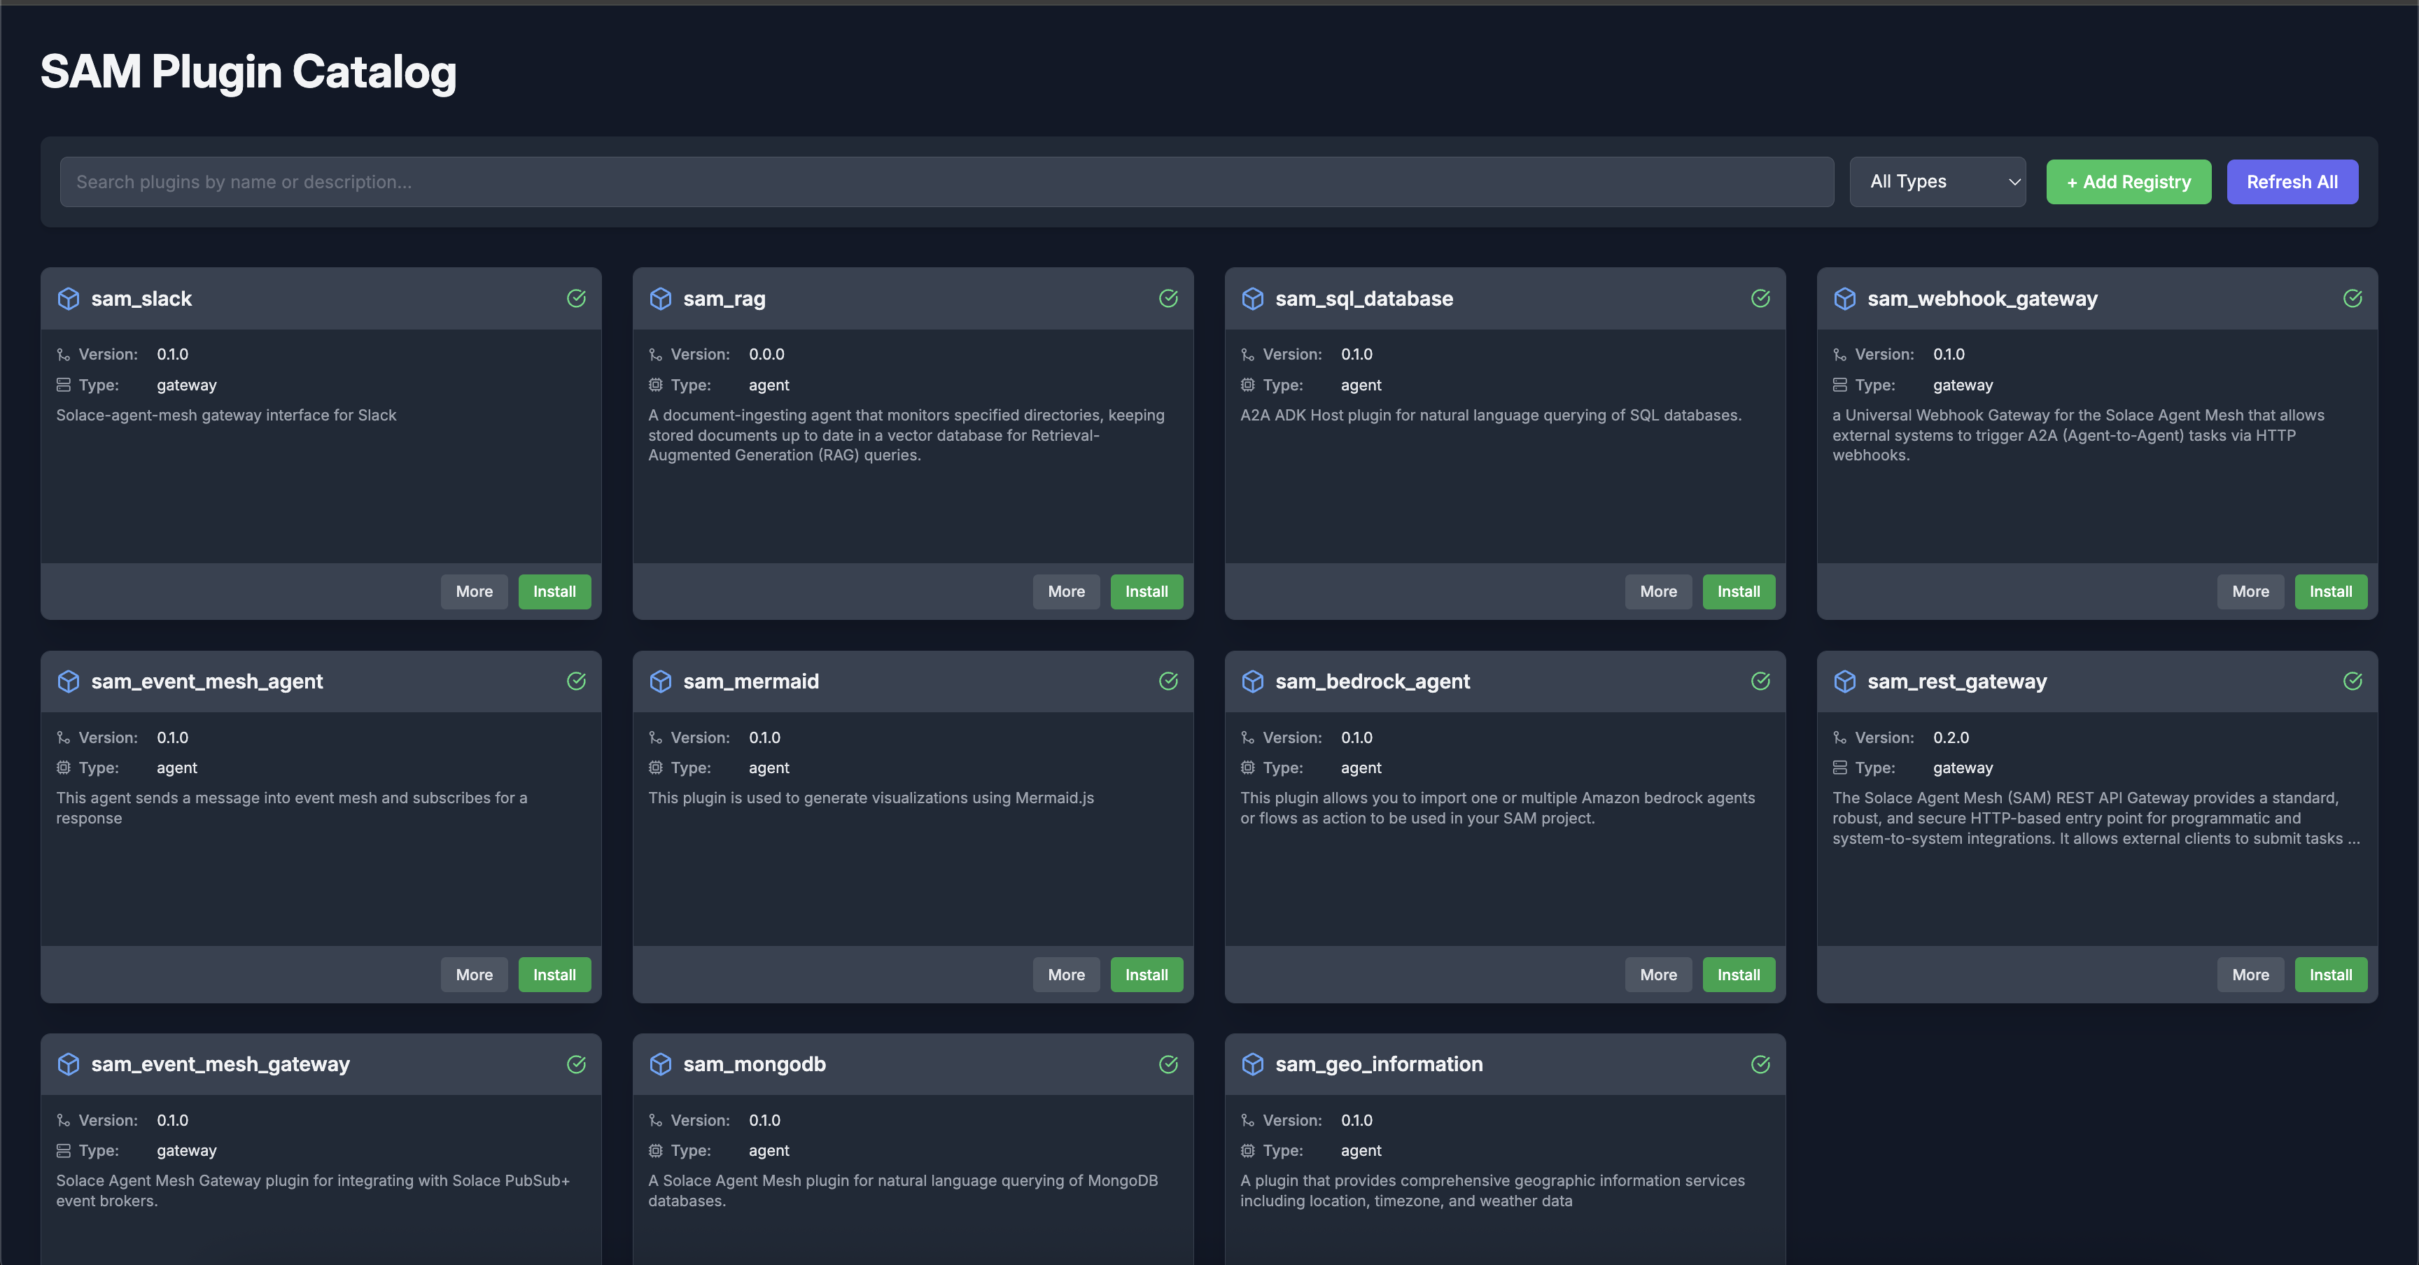Click the status check on sam_geo_information card
This screenshot has height=1265, width=2419.
(1761, 1064)
